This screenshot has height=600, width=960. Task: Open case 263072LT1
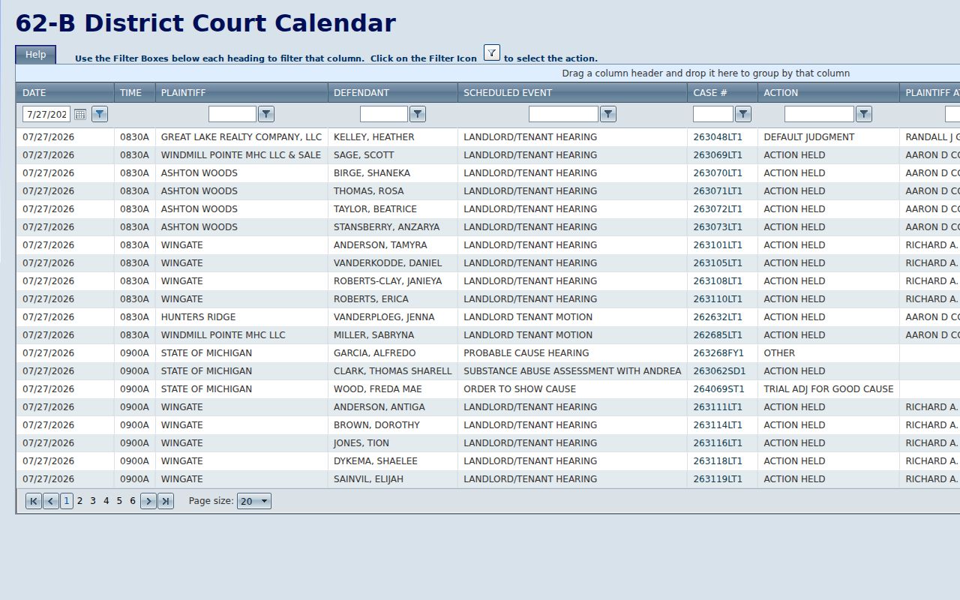pos(718,209)
